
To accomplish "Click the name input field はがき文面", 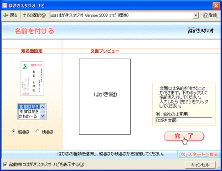I will (x=184, y=121).
